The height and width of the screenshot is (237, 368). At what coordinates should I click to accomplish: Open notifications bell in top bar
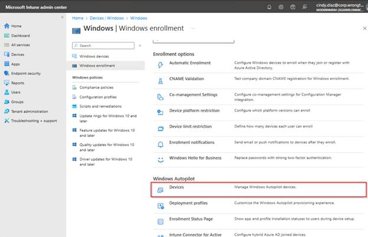pos(270,6)
